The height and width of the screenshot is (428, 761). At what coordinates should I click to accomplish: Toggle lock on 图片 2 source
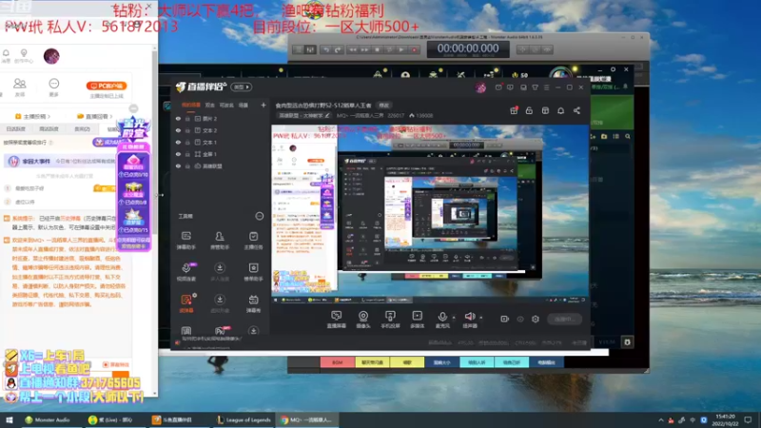point(187,118)
